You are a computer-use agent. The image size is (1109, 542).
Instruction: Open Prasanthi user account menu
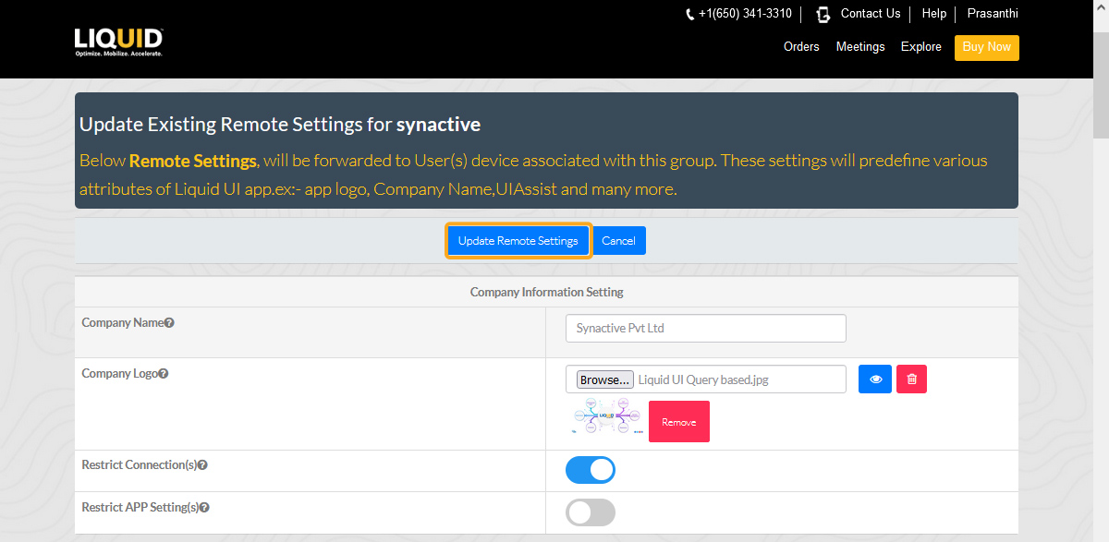(x=993, y=14)
